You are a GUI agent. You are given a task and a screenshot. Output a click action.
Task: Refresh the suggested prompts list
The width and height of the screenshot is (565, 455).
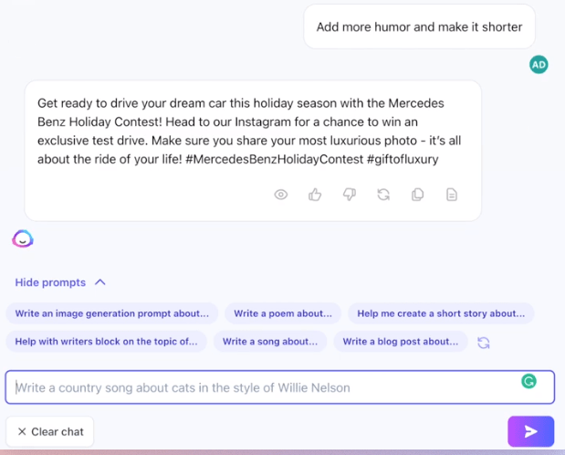click(x=483, y=343)
